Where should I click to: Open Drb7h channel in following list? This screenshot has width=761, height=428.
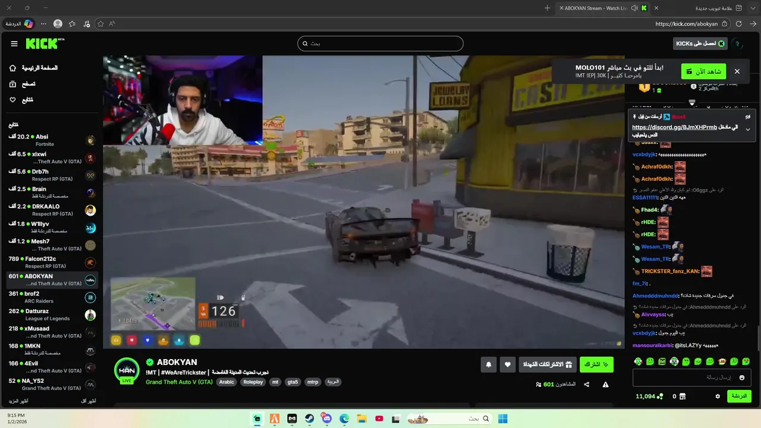[x=52, y=175]
